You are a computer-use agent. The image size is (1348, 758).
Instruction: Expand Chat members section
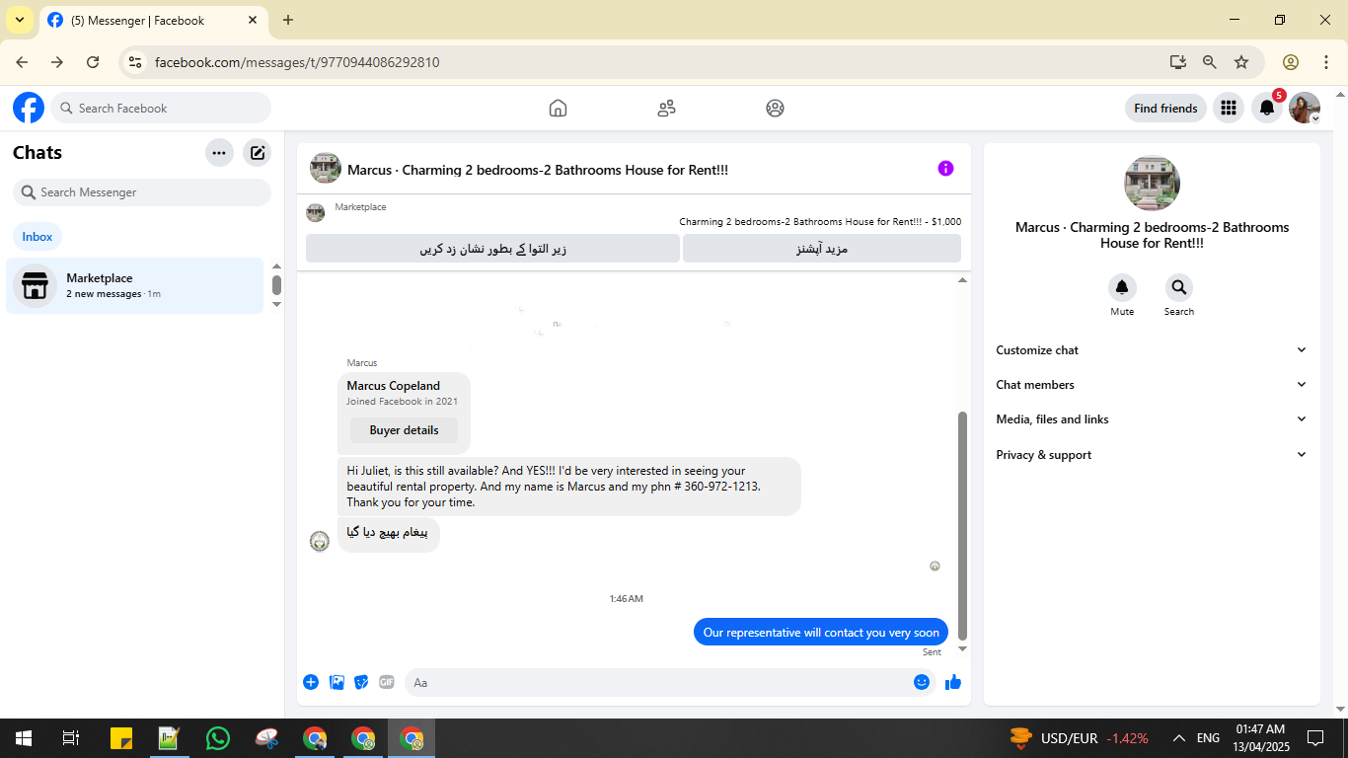pyautogui.click(x=1152, y=385)
